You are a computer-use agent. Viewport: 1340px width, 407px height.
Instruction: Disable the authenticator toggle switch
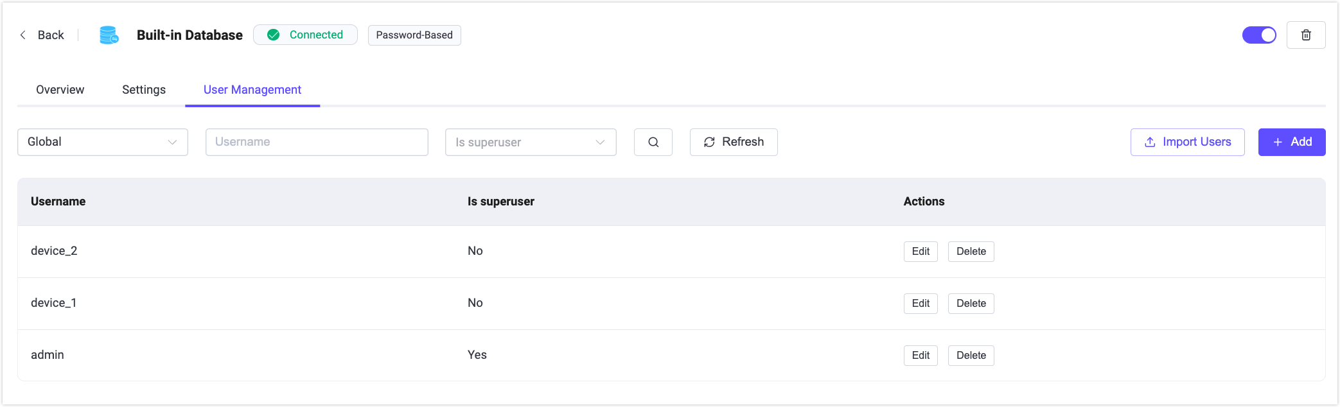tap(1259, 35)
